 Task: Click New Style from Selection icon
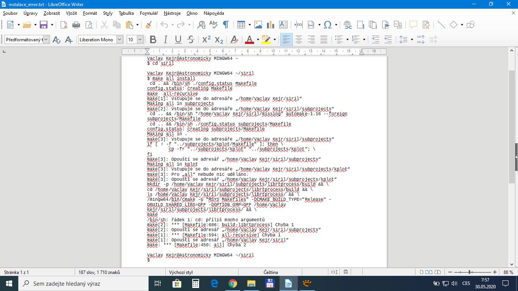coord(69,39)
